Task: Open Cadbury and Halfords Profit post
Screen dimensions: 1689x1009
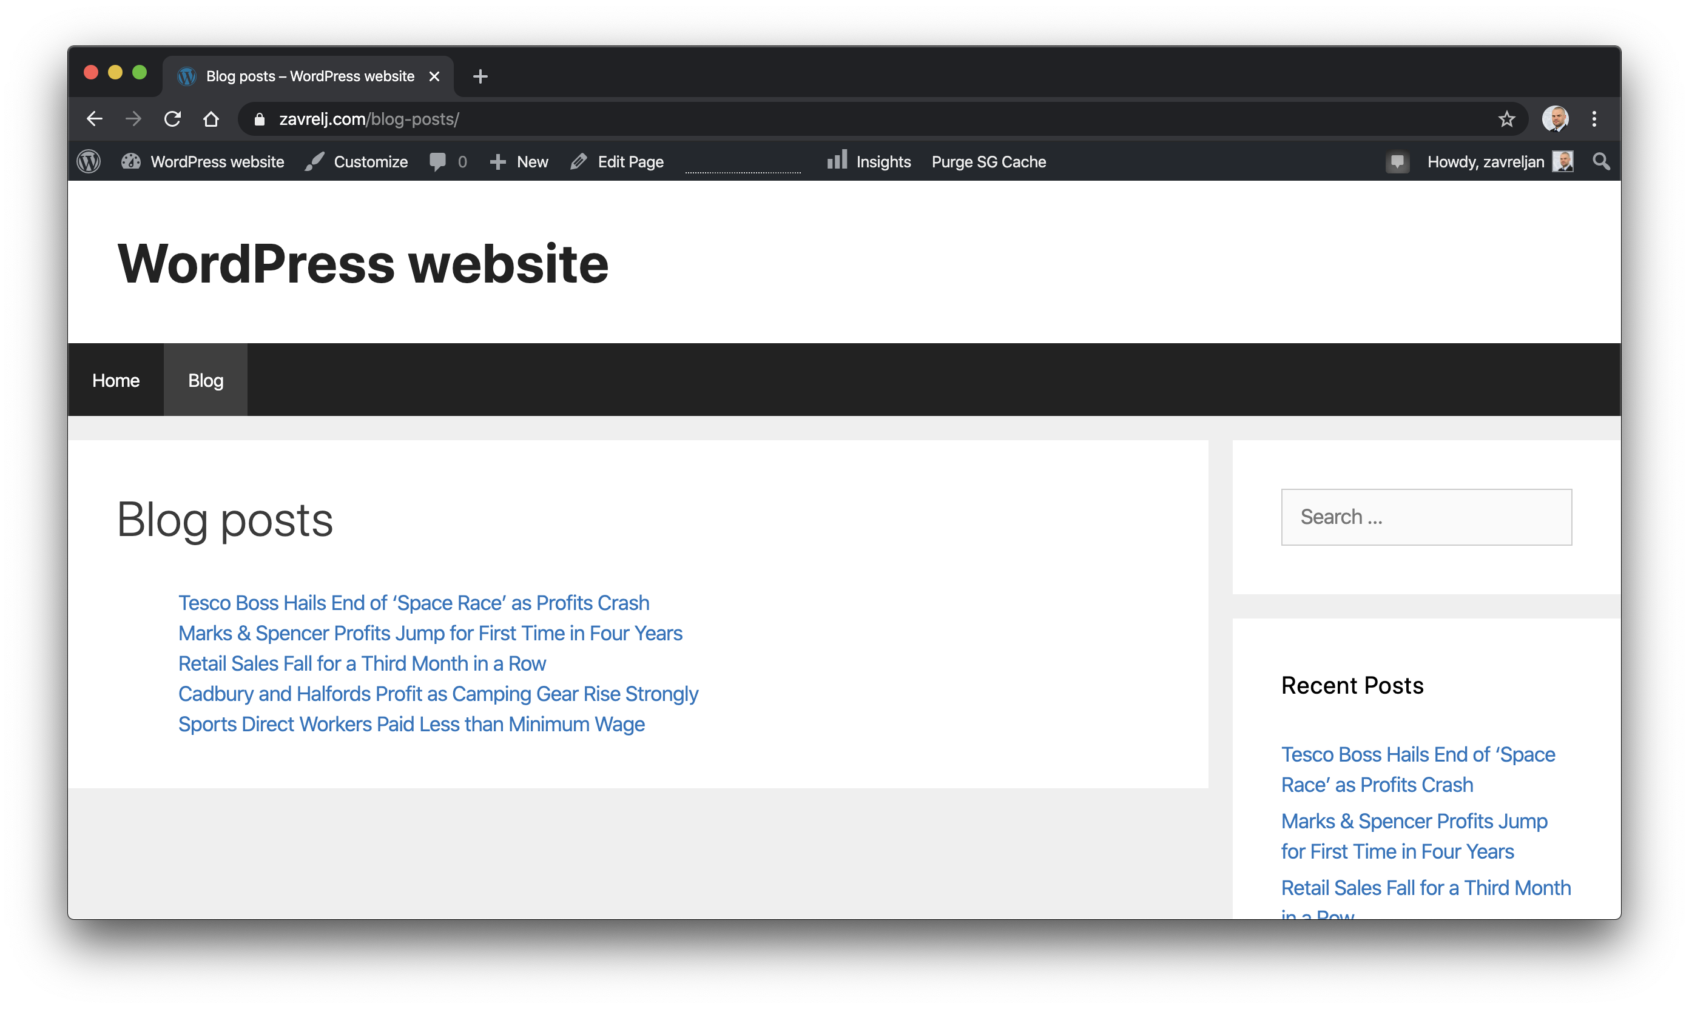Action: [438, 694]
